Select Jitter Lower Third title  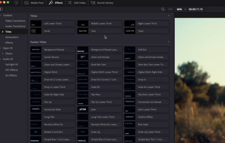(147, 110)
